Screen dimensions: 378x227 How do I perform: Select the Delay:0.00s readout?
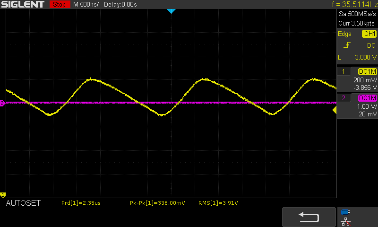pos(120,4)
